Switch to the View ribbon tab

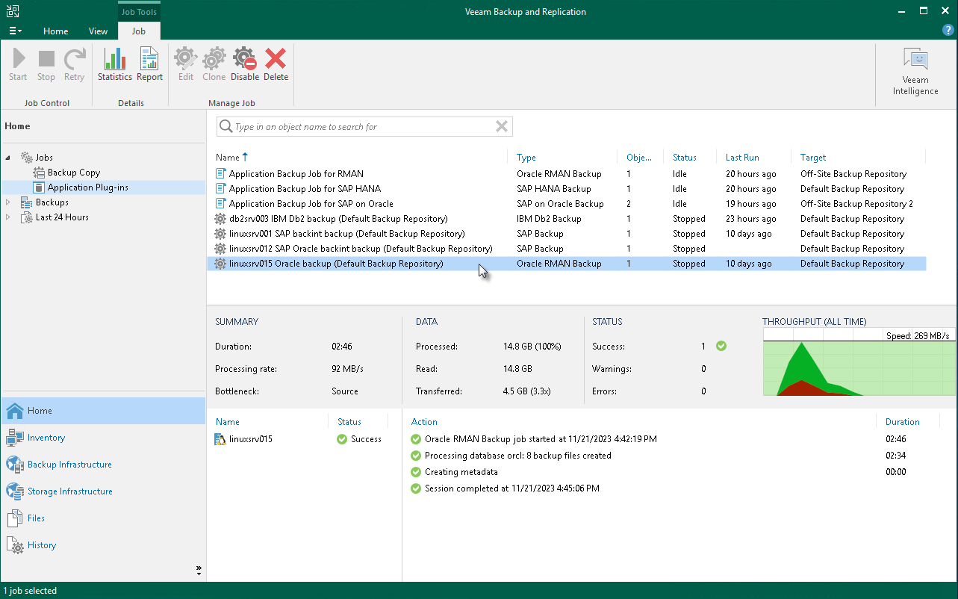click(x=98, y=31)
